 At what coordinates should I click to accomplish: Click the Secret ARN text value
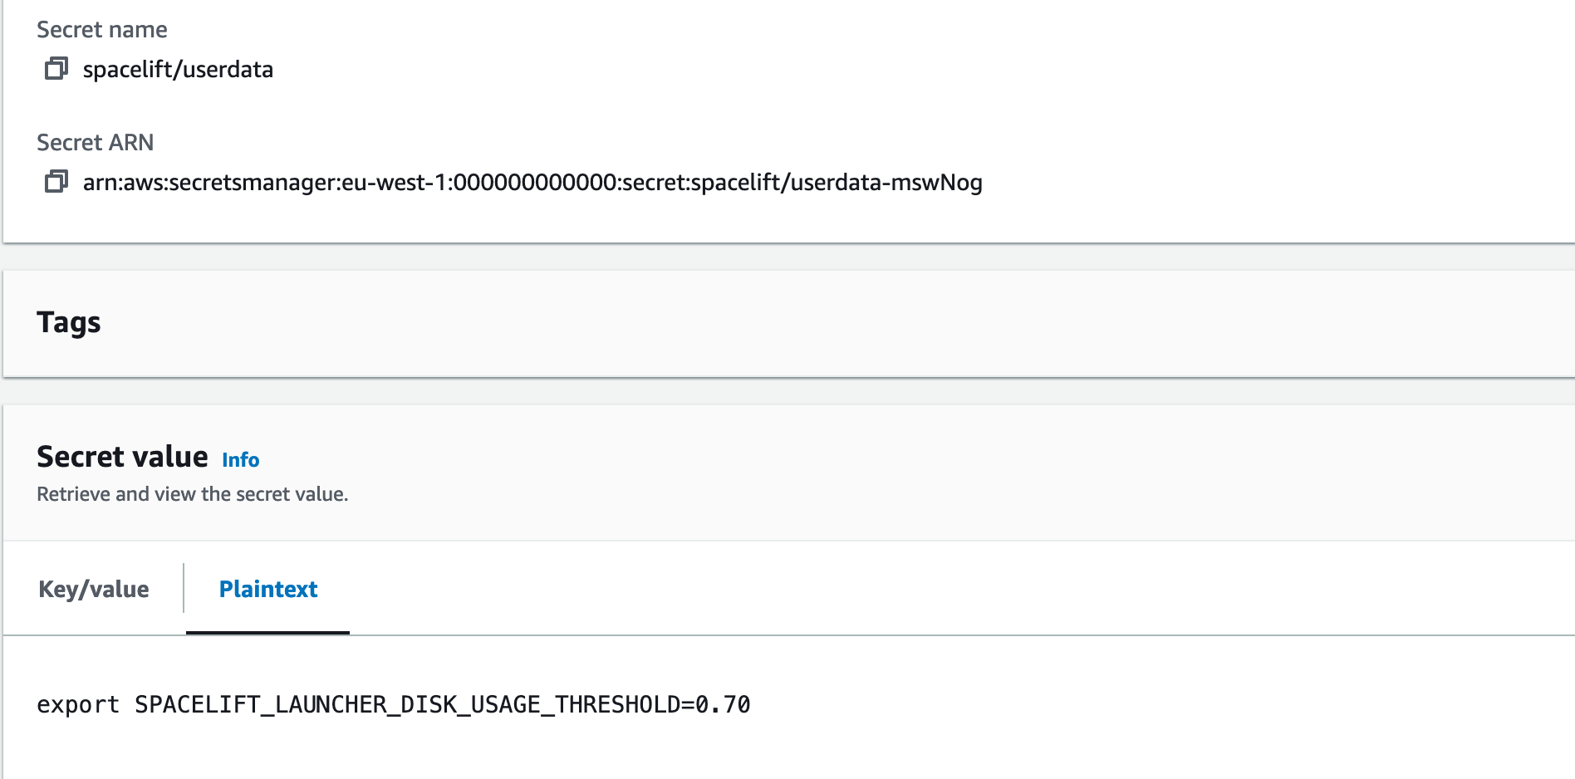point(532,183)
